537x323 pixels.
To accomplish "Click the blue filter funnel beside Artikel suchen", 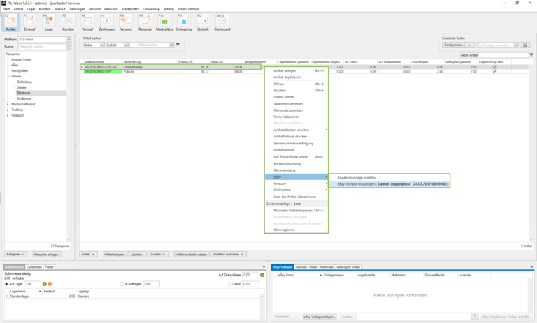I will coord(178,45).
